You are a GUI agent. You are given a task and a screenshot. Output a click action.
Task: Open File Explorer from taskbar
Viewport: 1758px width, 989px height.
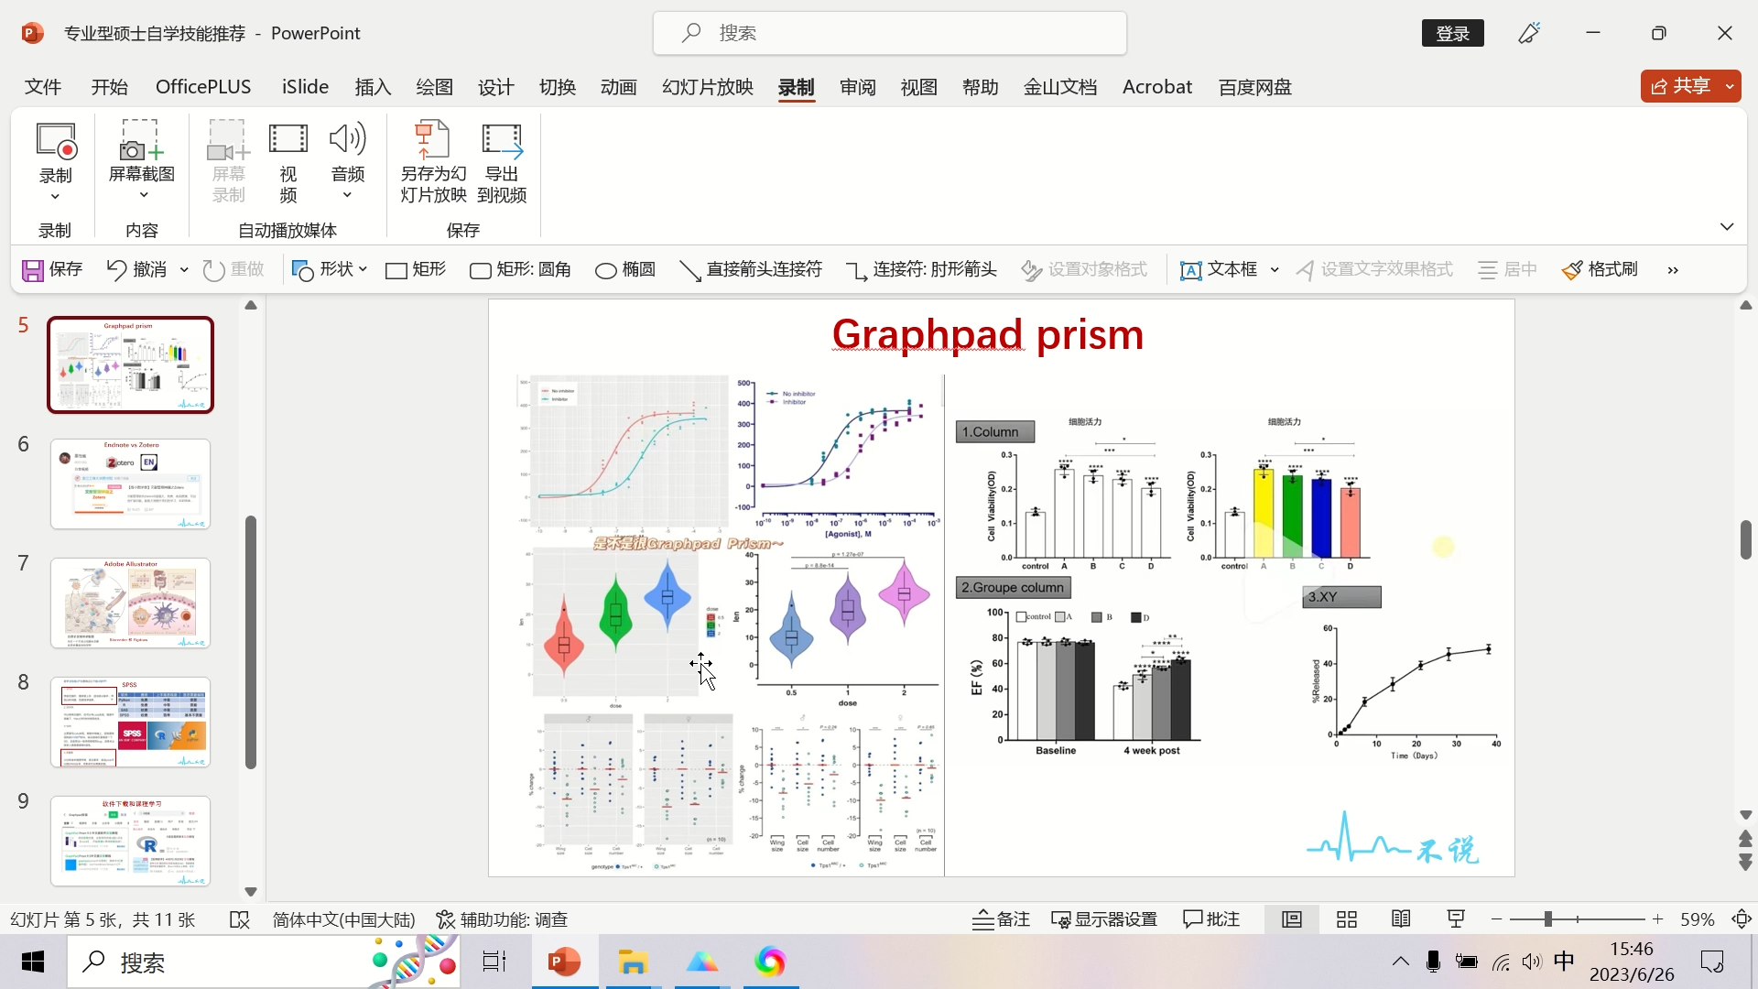point(633,962)
